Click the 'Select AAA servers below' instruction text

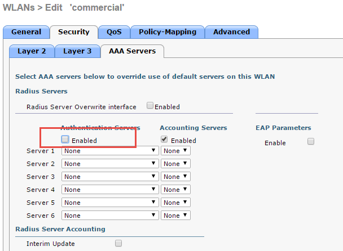[145, 77]
